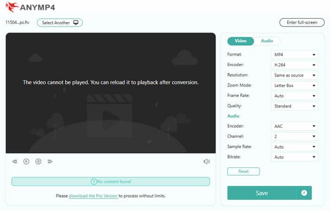This screenshot has width=330, height=213.
Task: Click the Save button
Action: 262,193
